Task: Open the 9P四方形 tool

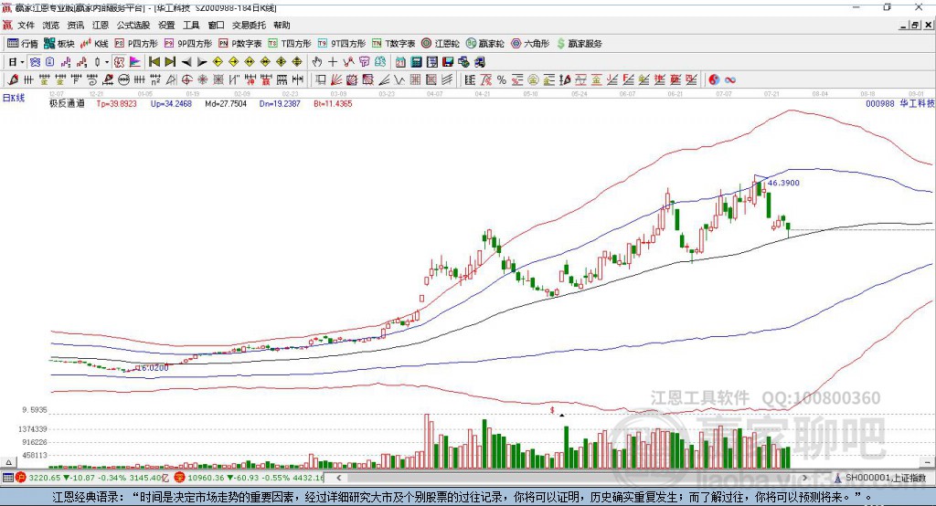Action: pyautogui.click(x=188, y=44)
